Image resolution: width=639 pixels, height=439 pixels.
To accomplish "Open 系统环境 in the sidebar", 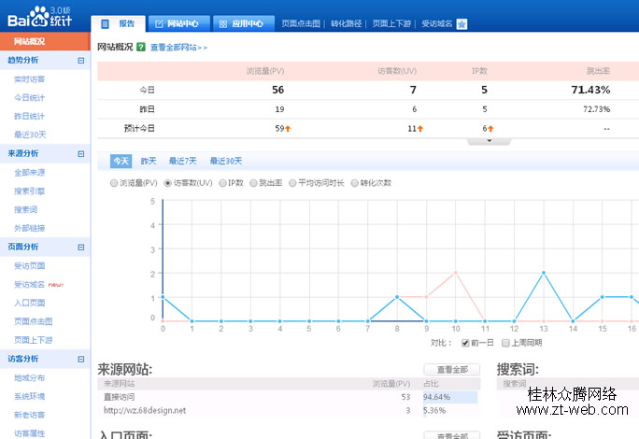I will click(29, 396).
